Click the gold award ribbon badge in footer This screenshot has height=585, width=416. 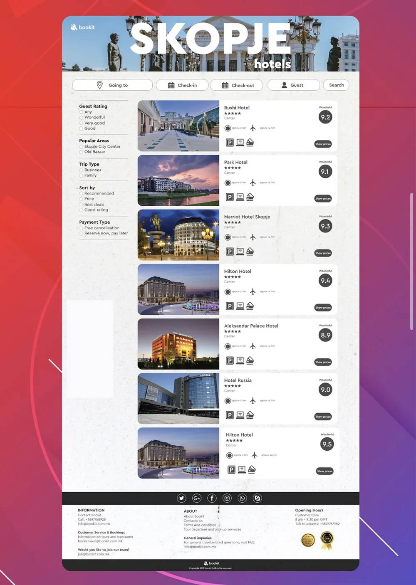point(327,541)
